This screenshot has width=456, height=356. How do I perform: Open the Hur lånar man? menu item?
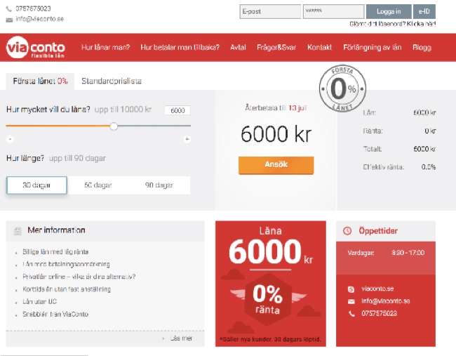pyautogui.click(x=105, y=48)
